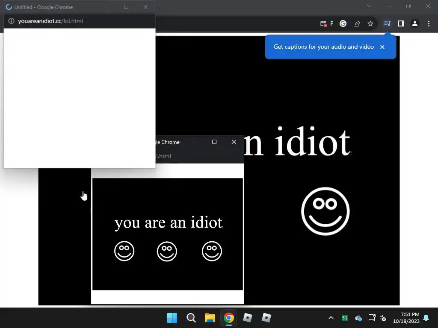Open File Explorer from the taskbar
Image resolution: width=438 pixels, height=328 pixels.
coord(210,318)
